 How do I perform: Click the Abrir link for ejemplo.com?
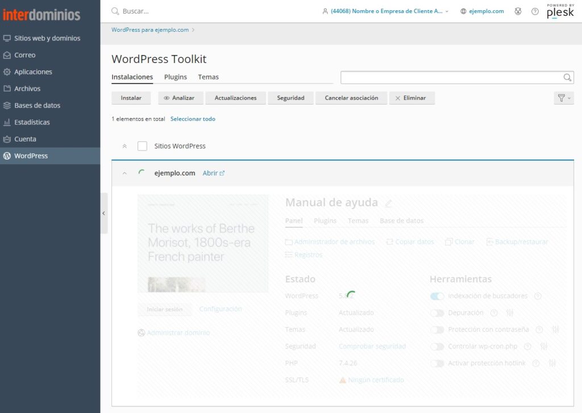click(x=214, y=173)
